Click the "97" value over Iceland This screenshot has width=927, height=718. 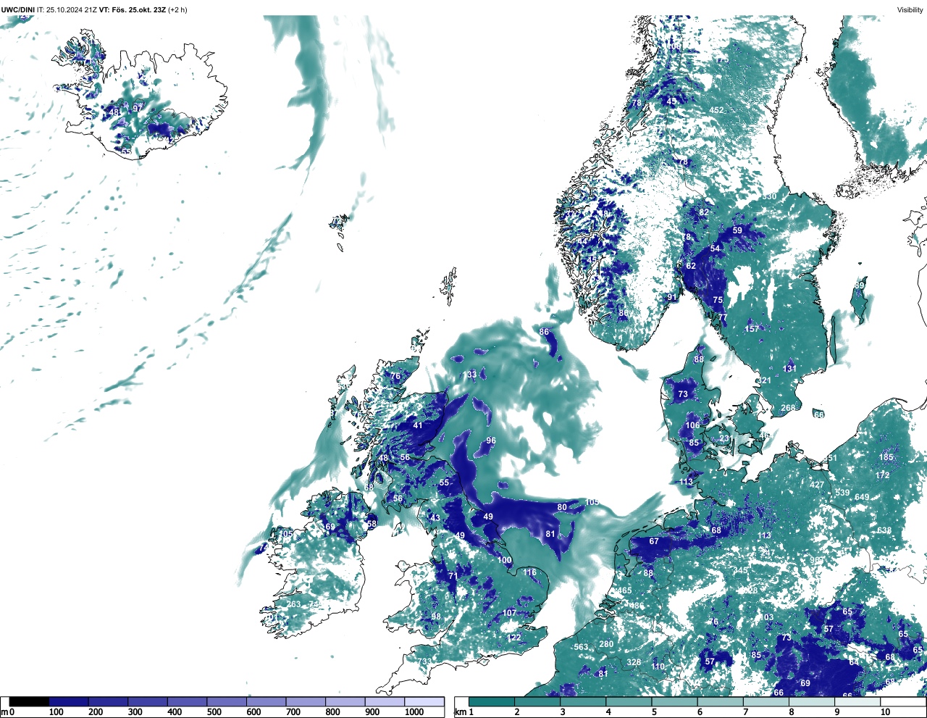(138, 108)
